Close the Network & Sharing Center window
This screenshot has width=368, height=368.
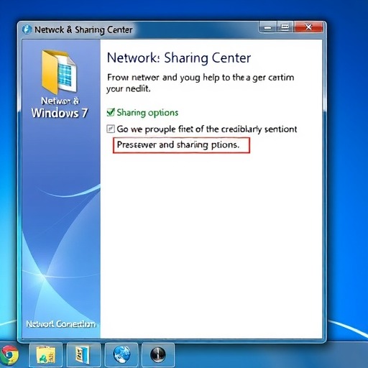pos(308,27)
